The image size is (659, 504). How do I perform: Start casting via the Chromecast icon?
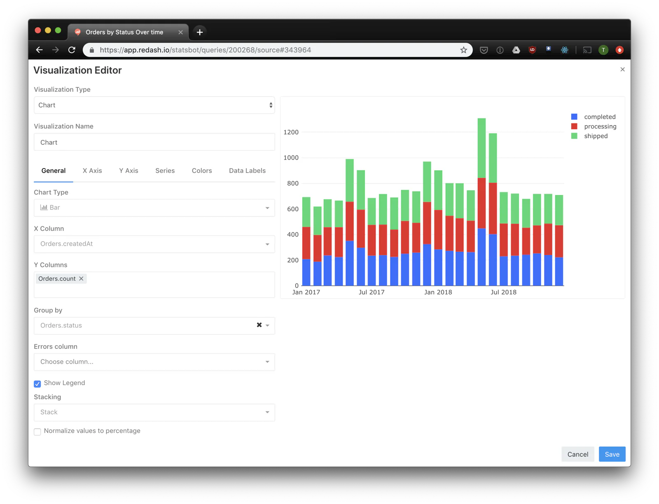[x=587, y=50]
